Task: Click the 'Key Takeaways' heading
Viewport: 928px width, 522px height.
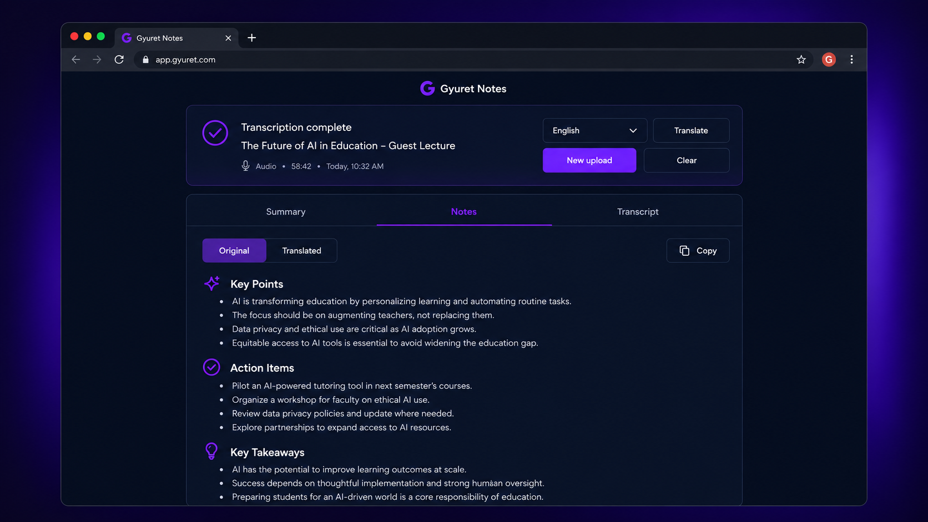Action: pos(268,452)
